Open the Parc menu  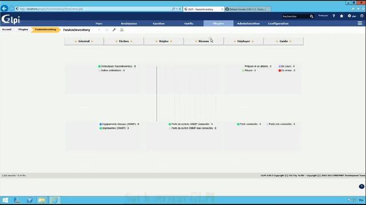coord(99,23)
